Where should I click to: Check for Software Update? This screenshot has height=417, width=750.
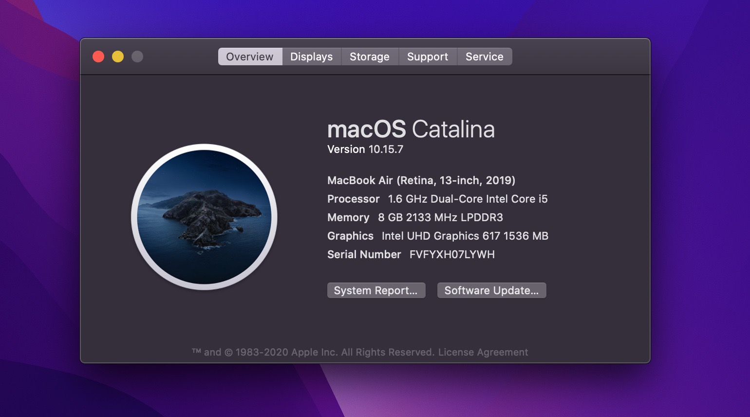point(491,290)
